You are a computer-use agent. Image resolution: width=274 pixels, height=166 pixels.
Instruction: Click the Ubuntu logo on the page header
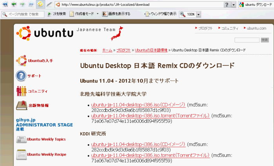coord(45,33)
